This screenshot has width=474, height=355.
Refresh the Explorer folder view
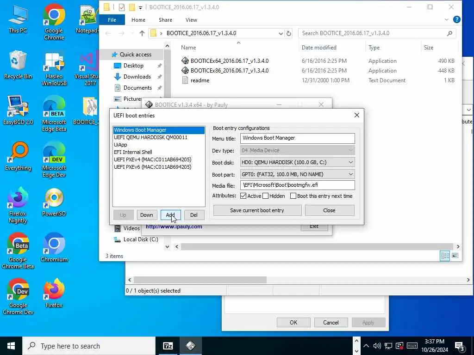tap(289, 33)
